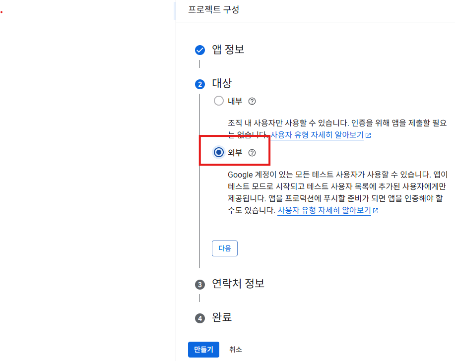Select the 외부 radio button
The width and height of the screenshot is (455, 361).
(218, 152)
